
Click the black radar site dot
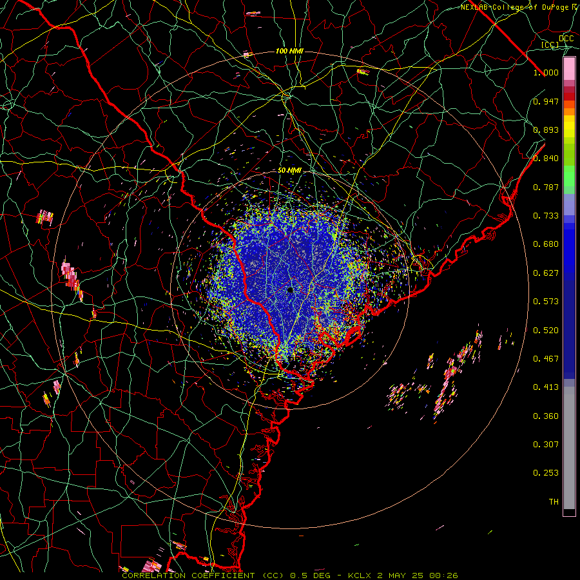(291, 290)
